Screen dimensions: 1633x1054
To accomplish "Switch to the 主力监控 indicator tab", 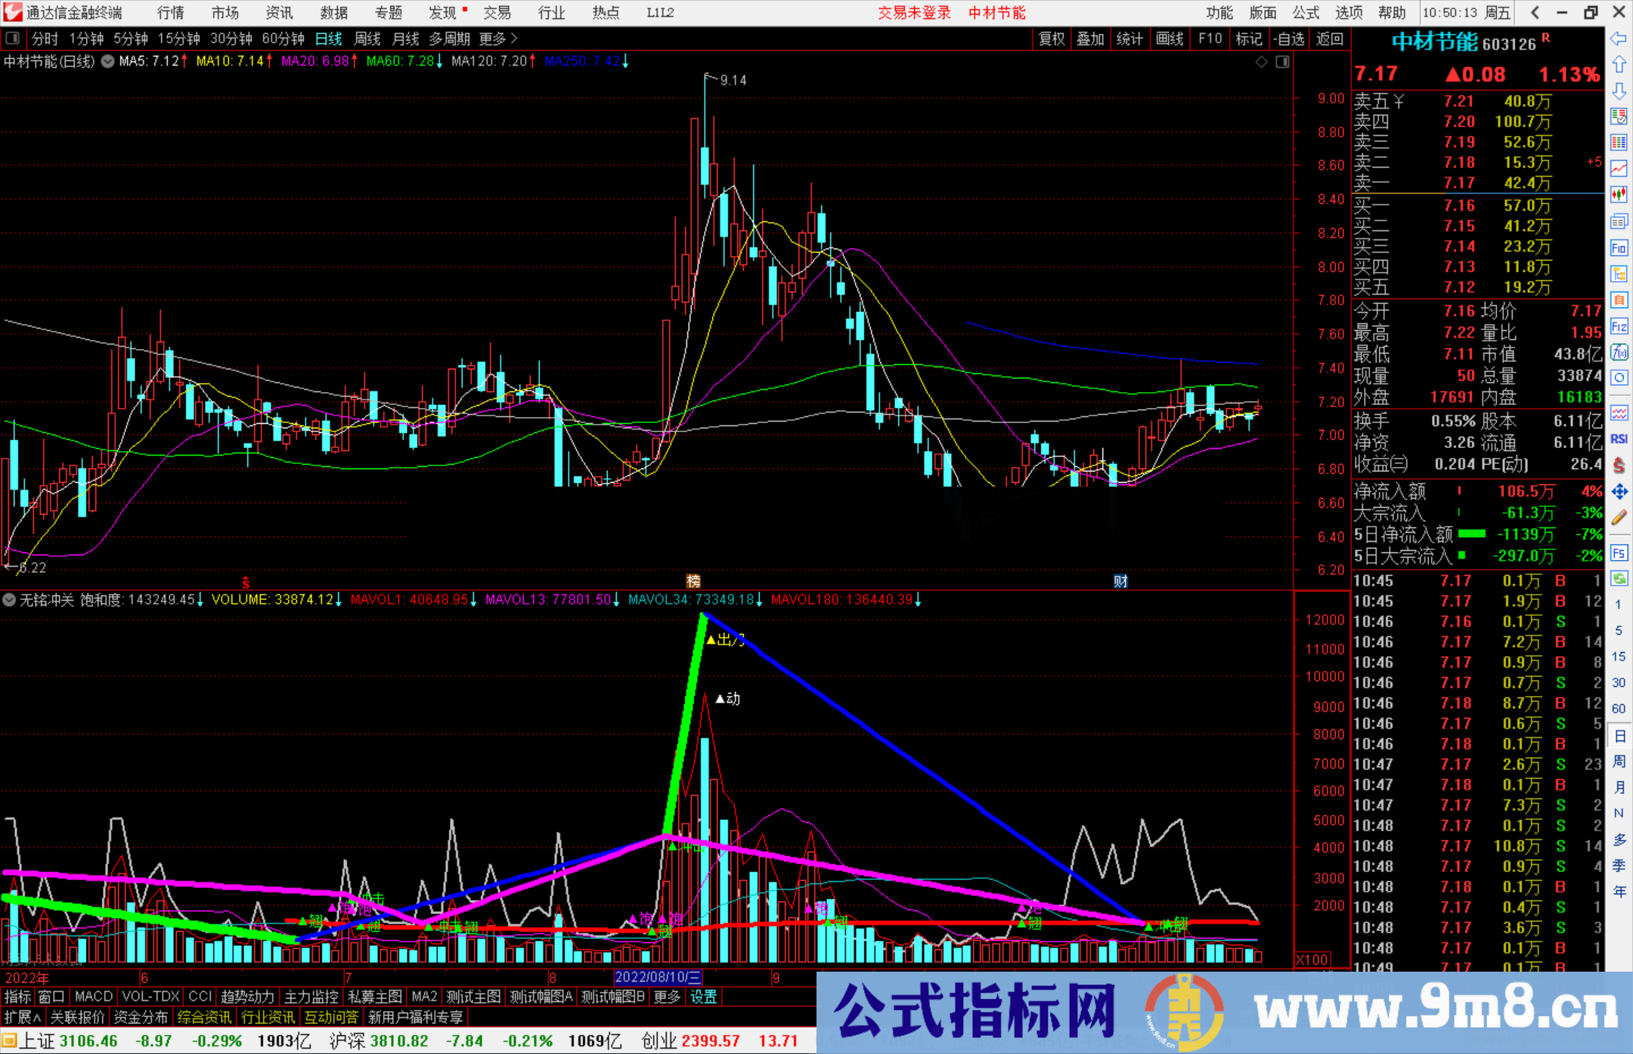I will pos(311,997).
